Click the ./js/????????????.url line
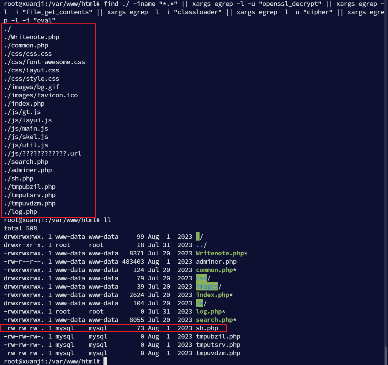388x365 pixels. click(43, 153)
